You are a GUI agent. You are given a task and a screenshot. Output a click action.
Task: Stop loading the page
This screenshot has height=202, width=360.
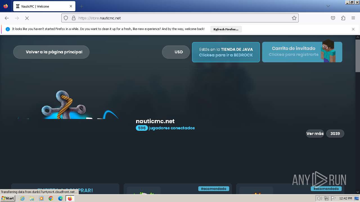[27, 18]
